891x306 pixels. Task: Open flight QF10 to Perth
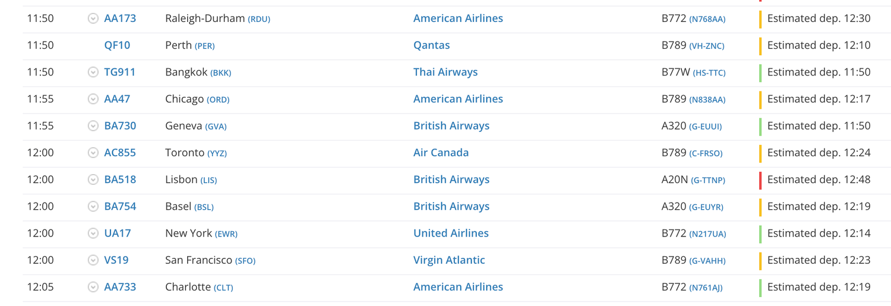click(117, 45)
